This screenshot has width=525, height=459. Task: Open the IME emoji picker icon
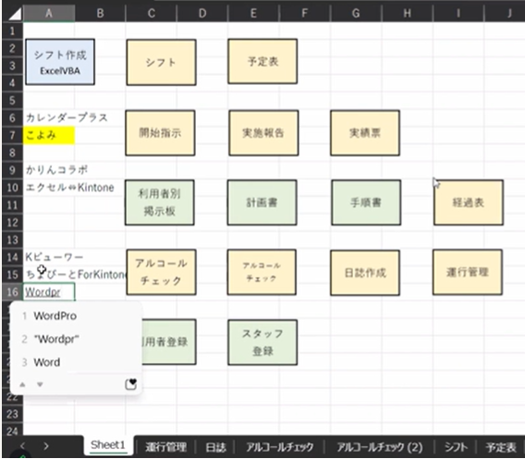click(131, 384)
